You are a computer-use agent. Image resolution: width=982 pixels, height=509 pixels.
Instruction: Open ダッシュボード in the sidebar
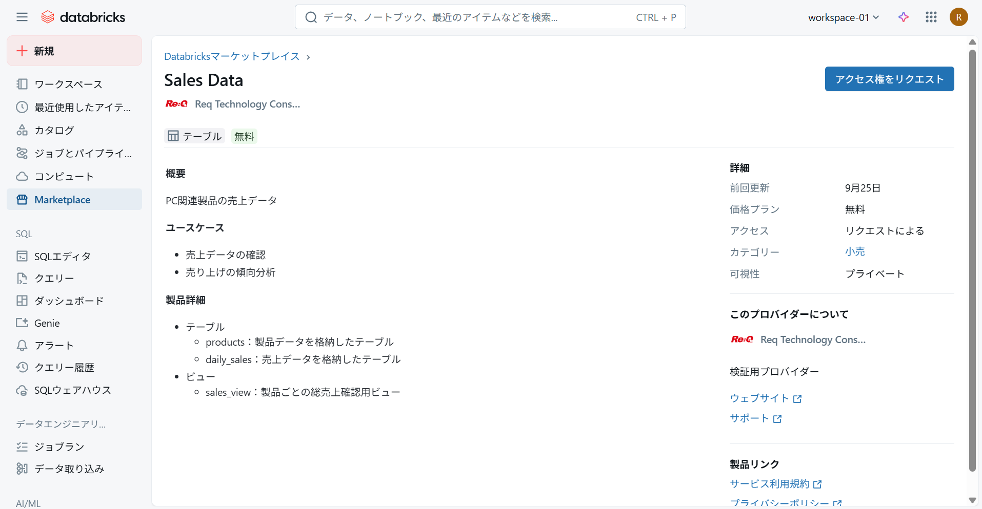[x=74, y=301]
